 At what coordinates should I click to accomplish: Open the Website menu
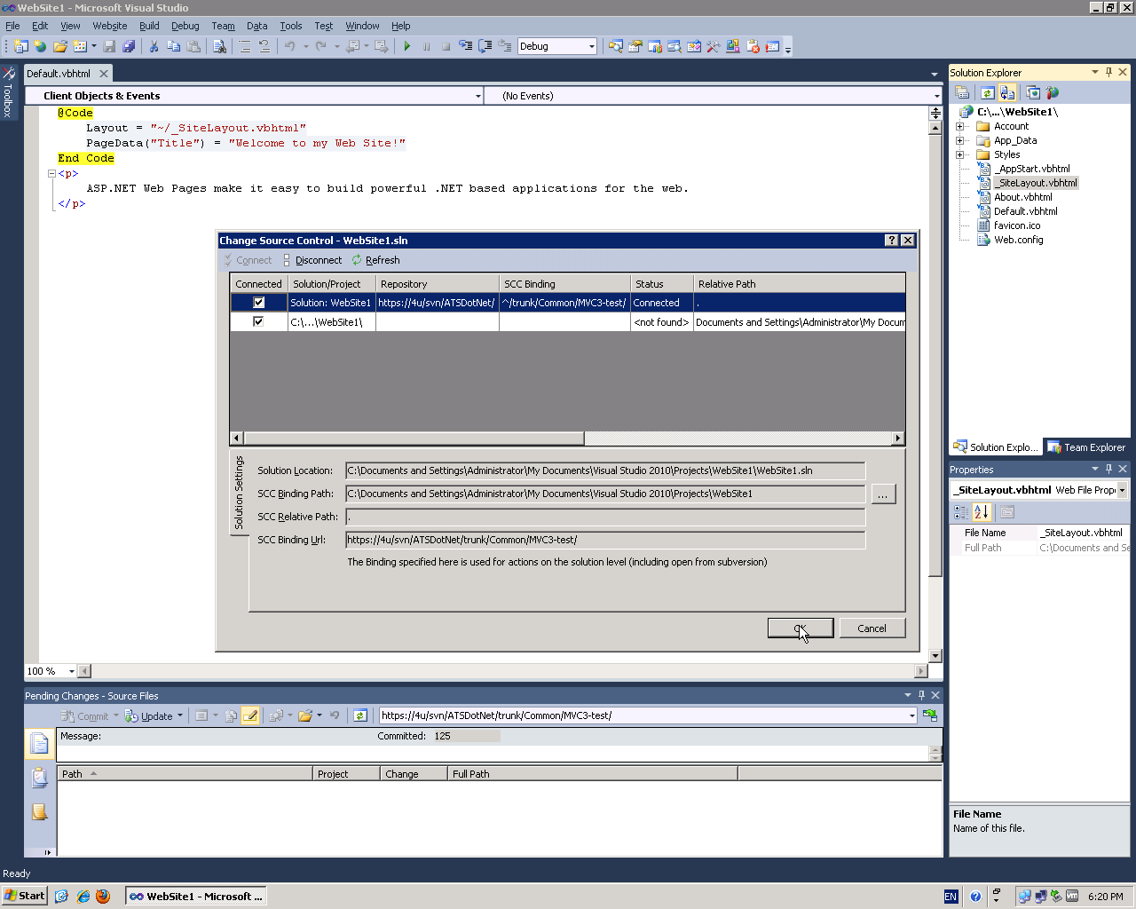[110, 26]
